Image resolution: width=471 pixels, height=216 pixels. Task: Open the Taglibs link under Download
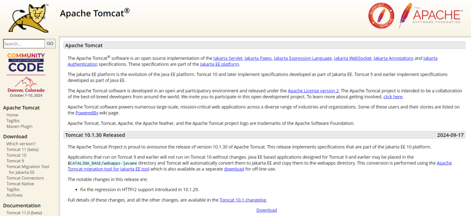13,189
